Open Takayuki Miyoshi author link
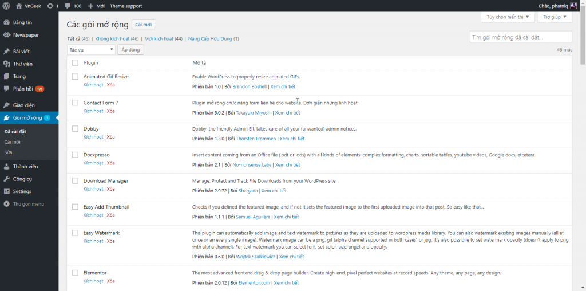This screenshot has width=586, height=291. click(x=254, y=113)
